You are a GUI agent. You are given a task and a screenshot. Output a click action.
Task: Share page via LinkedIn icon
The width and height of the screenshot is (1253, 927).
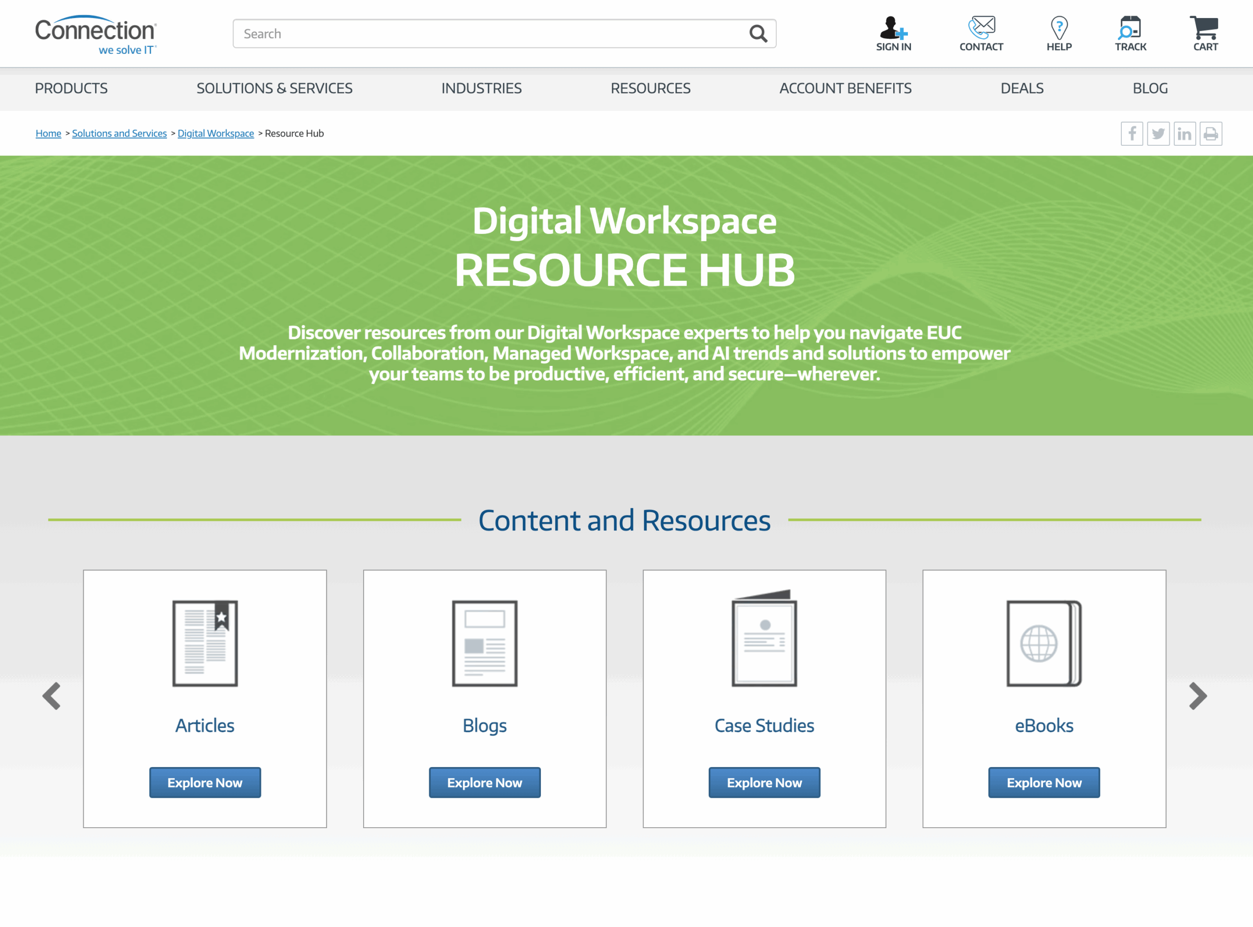(x=1184, y=134)
